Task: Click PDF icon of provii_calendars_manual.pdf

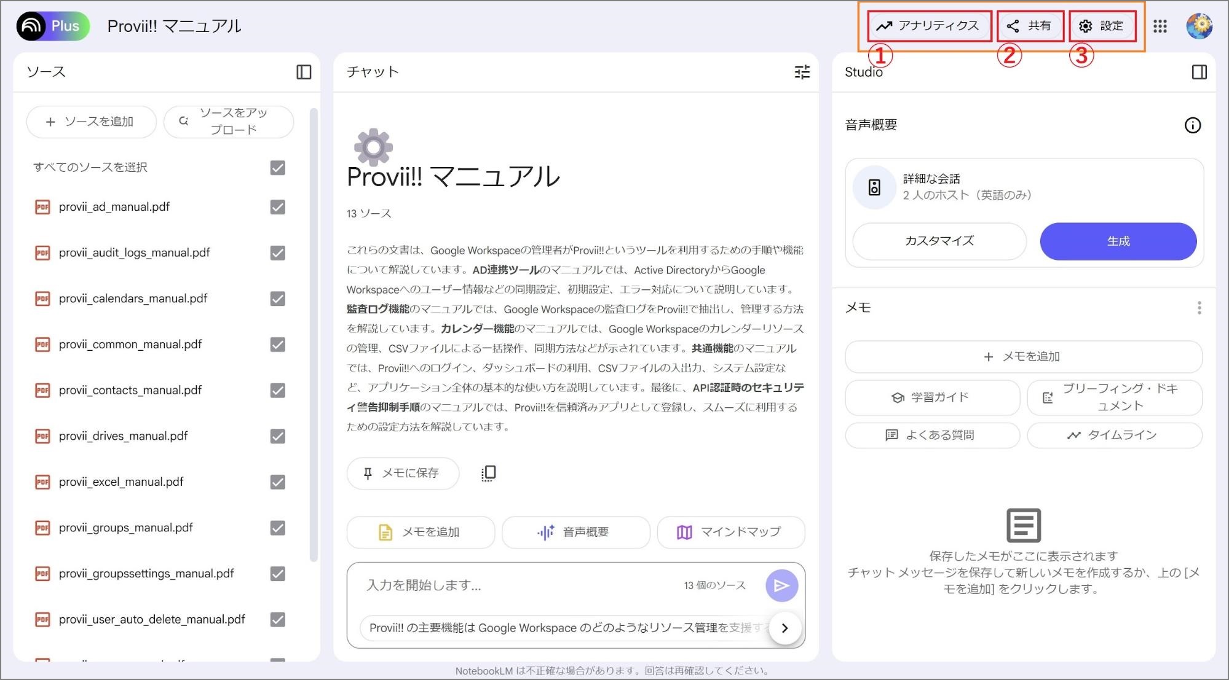Action: click(x=42, y=299)
